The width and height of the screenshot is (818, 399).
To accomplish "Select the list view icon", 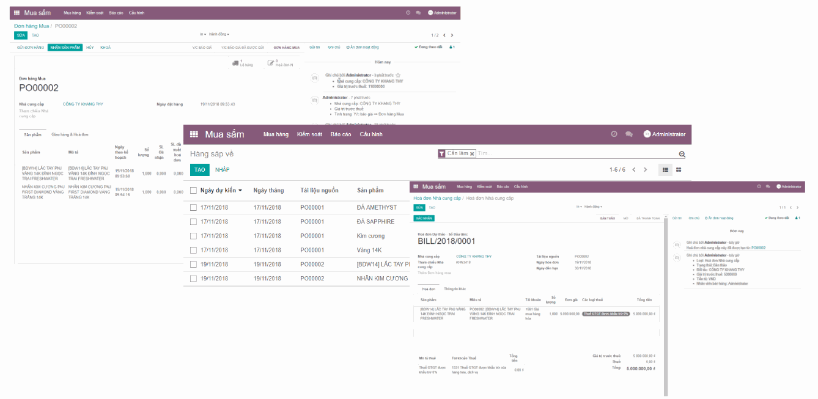I will click(665, 170).
